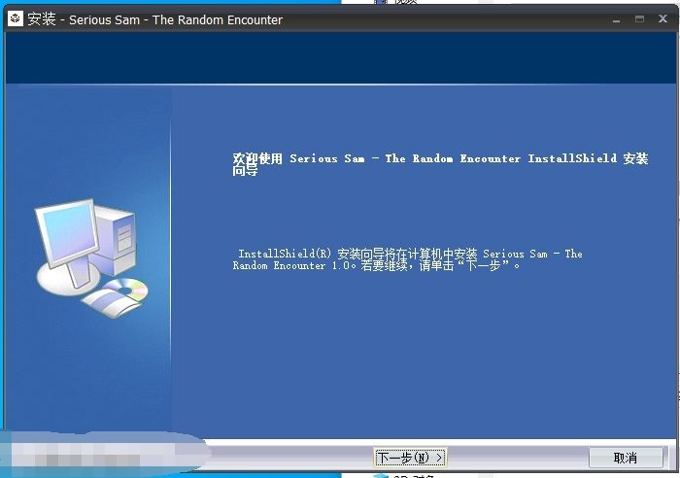Click the 取消 cancel button

[626, 458]
